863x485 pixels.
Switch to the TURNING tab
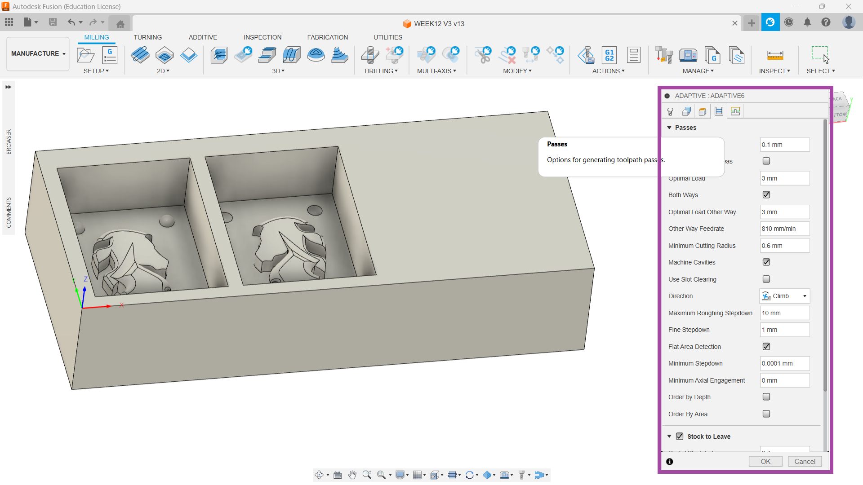(x=147, y=37)
